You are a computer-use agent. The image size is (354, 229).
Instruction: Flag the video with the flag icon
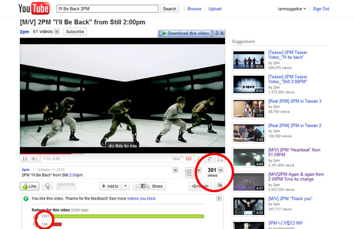click(x=219, y=186)
